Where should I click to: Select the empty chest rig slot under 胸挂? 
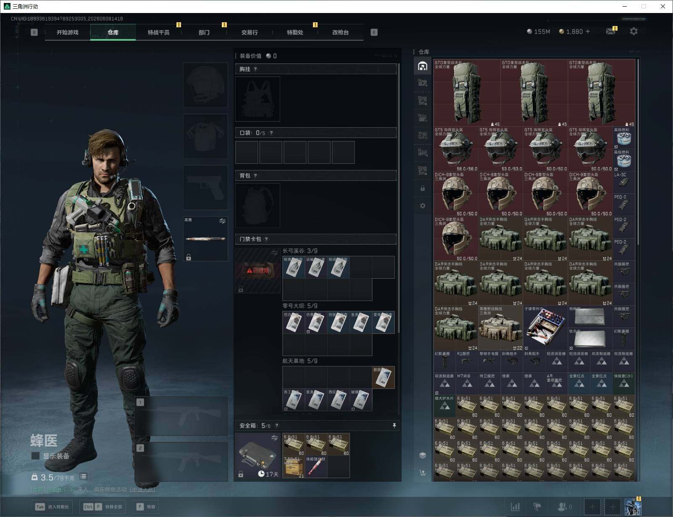click(x=258, y=99)
